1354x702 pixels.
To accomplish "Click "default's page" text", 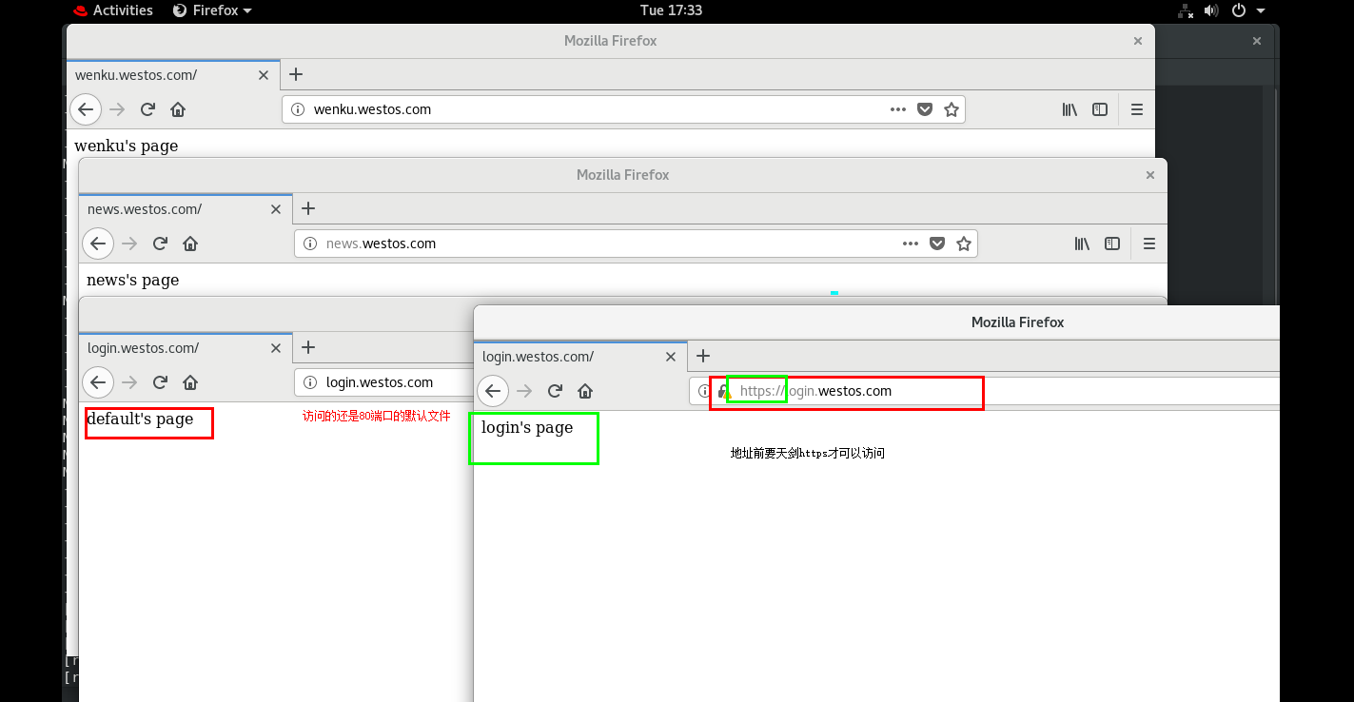I will point(140,419).
